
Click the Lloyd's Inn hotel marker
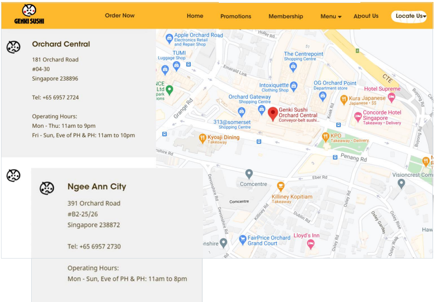point(311,244)
